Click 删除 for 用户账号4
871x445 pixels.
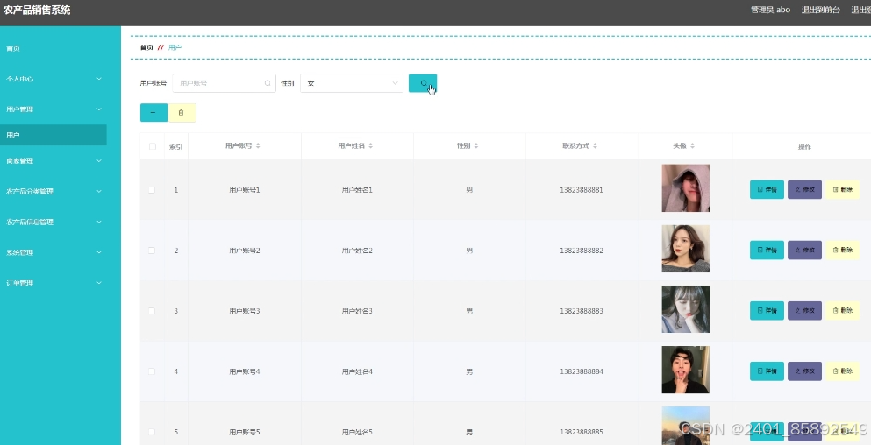pyautogui.click(x=842, y=371)
